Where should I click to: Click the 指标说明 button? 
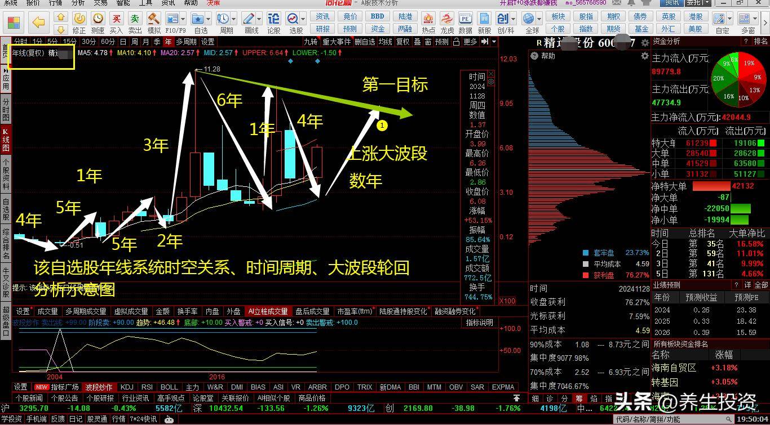point(479,323)
